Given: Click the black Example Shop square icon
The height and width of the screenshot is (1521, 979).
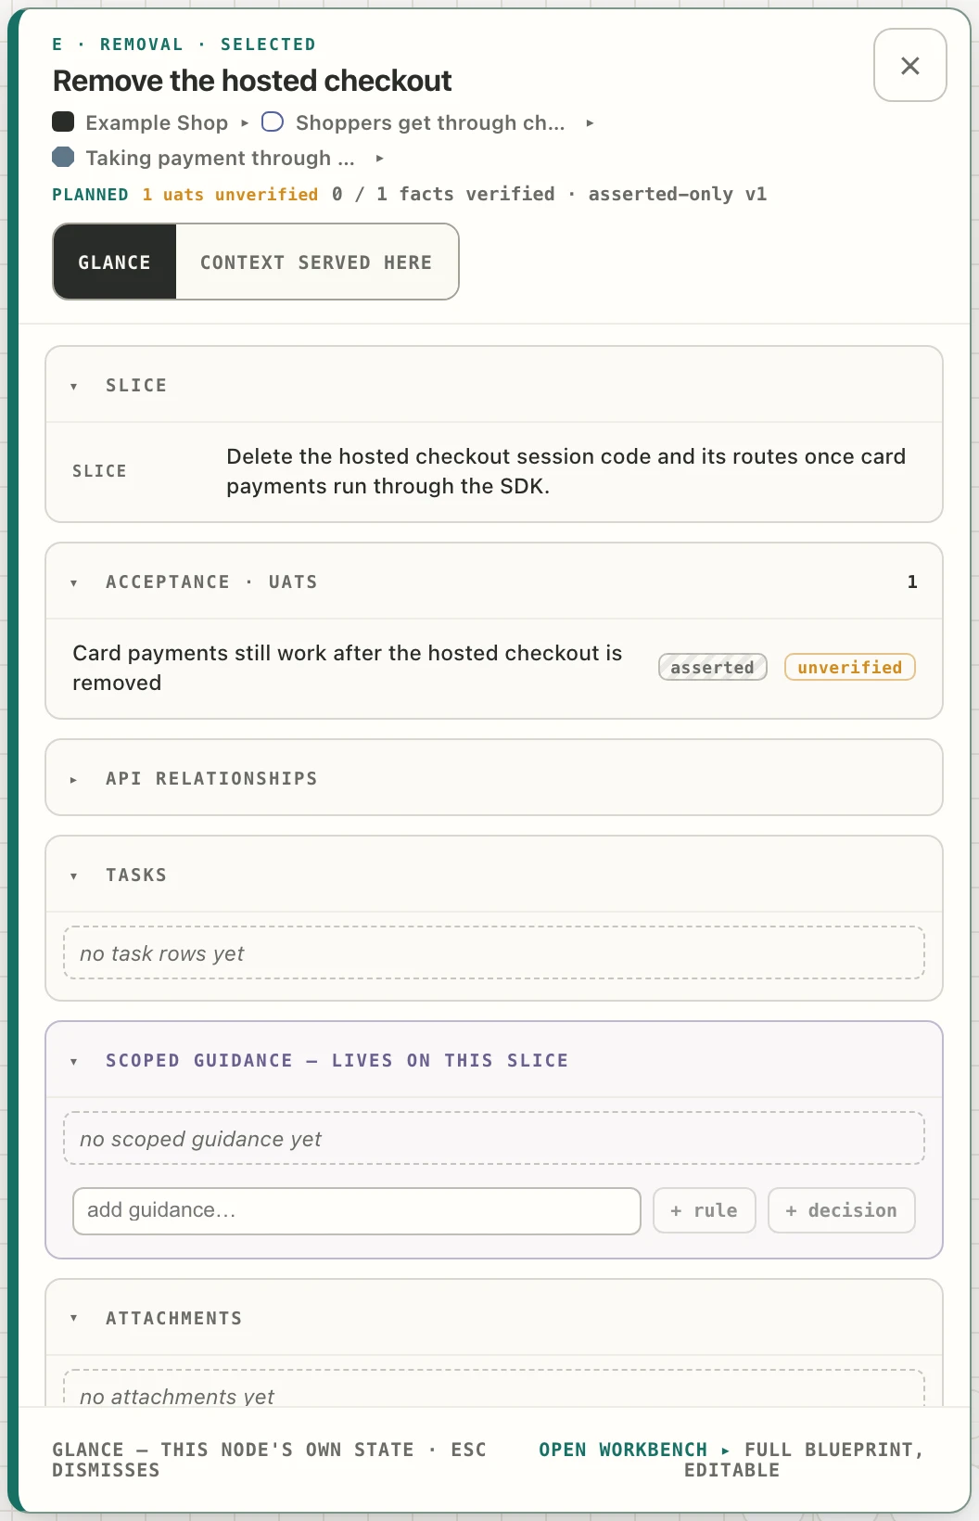Looking at the screenshot, I should coord(63,121).
